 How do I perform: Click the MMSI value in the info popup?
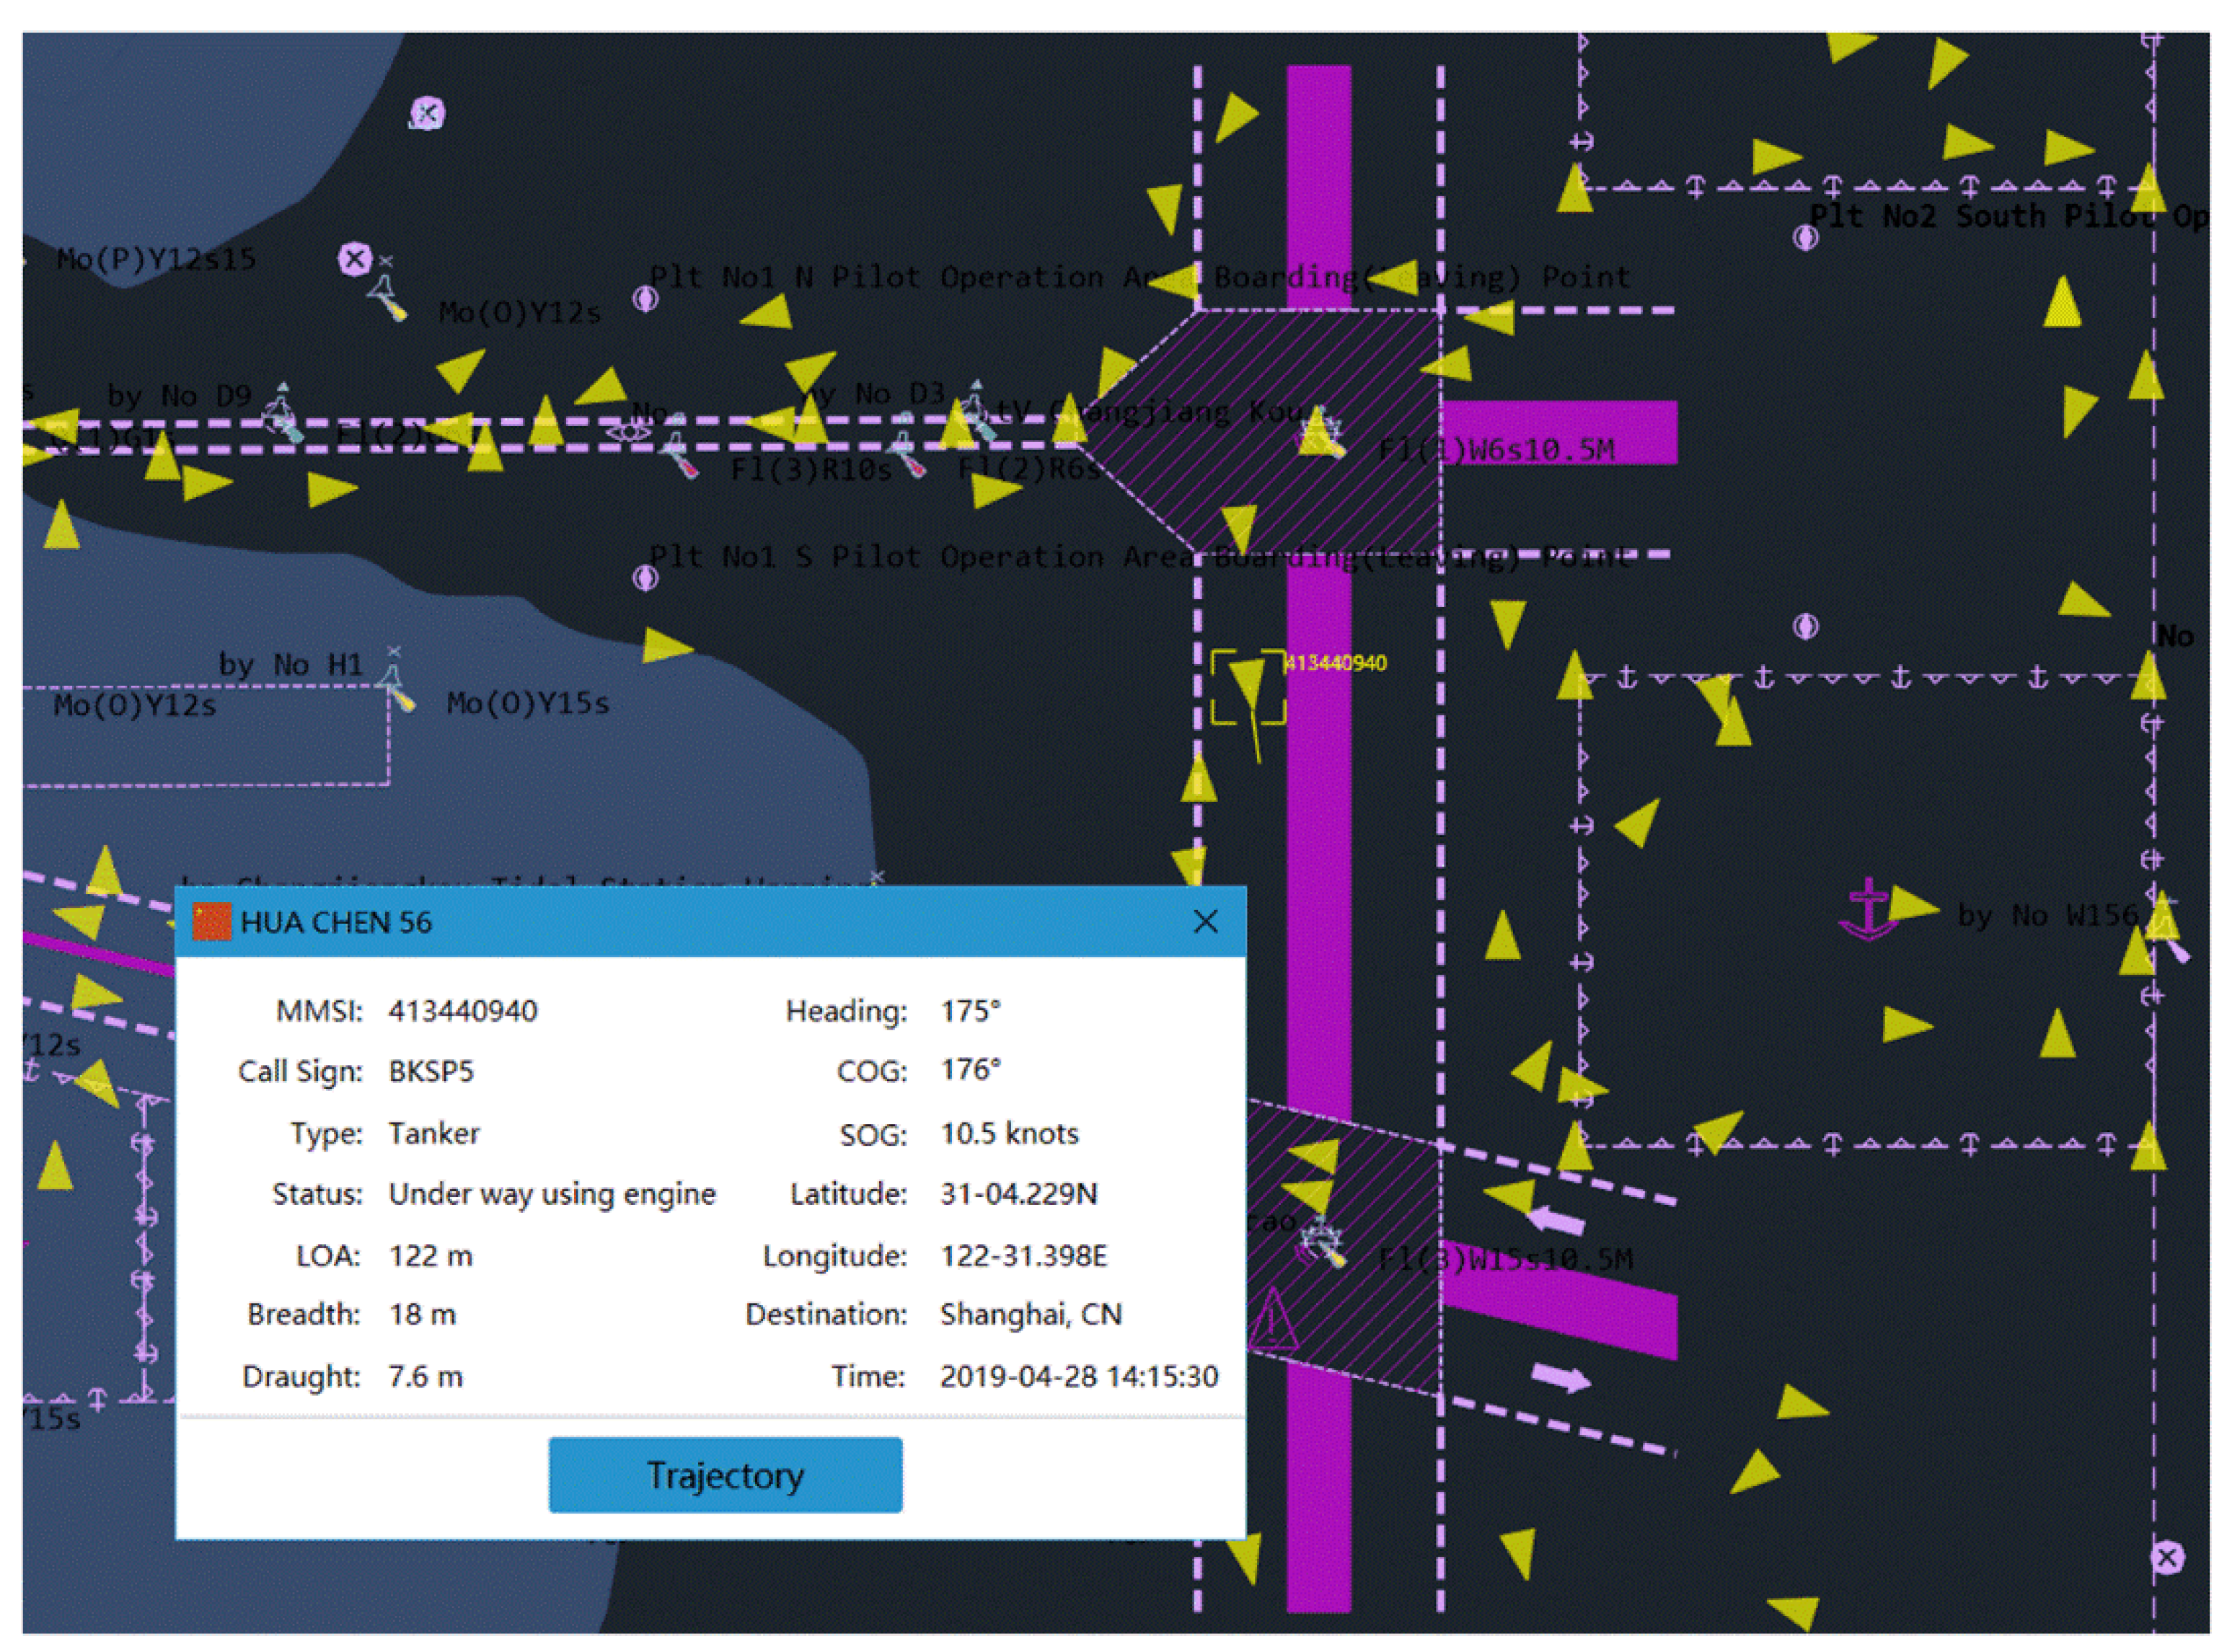tap(462, 1011)
